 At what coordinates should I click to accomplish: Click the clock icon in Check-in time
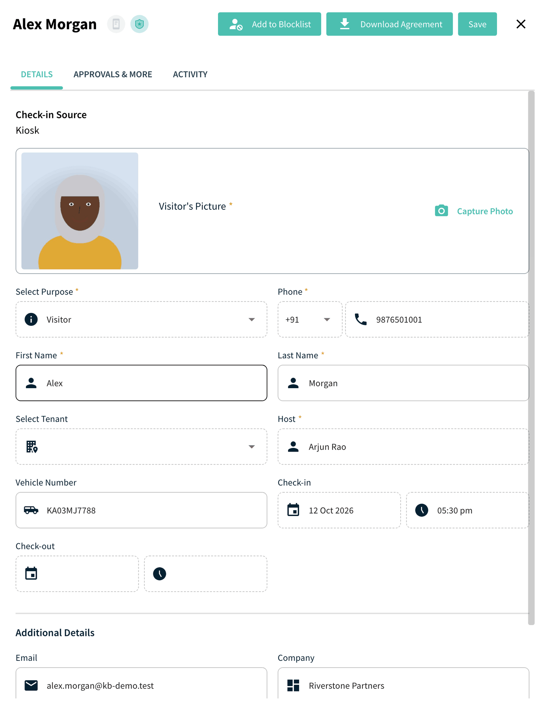click(x=421, y=510)
